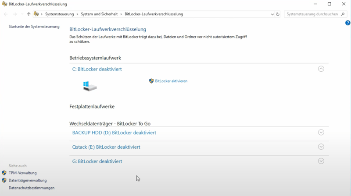The height and width of the screenshot is (196, 351).
Task: Open recent locations dropdown next to forward arrow
Action: click(x=22, y=14)
